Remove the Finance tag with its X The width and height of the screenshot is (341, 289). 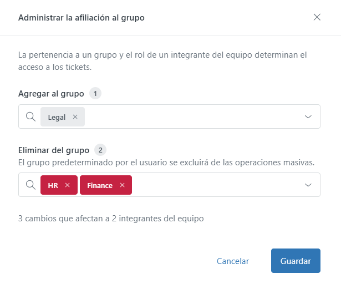[122, 185]
